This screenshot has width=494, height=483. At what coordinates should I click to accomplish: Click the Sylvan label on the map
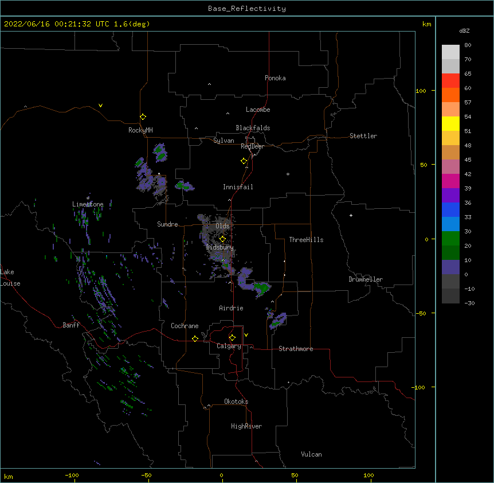(x=224, y=141)
